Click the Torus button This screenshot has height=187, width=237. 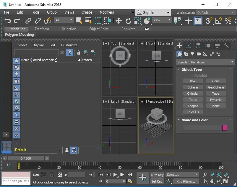click(x=193, y=100)
